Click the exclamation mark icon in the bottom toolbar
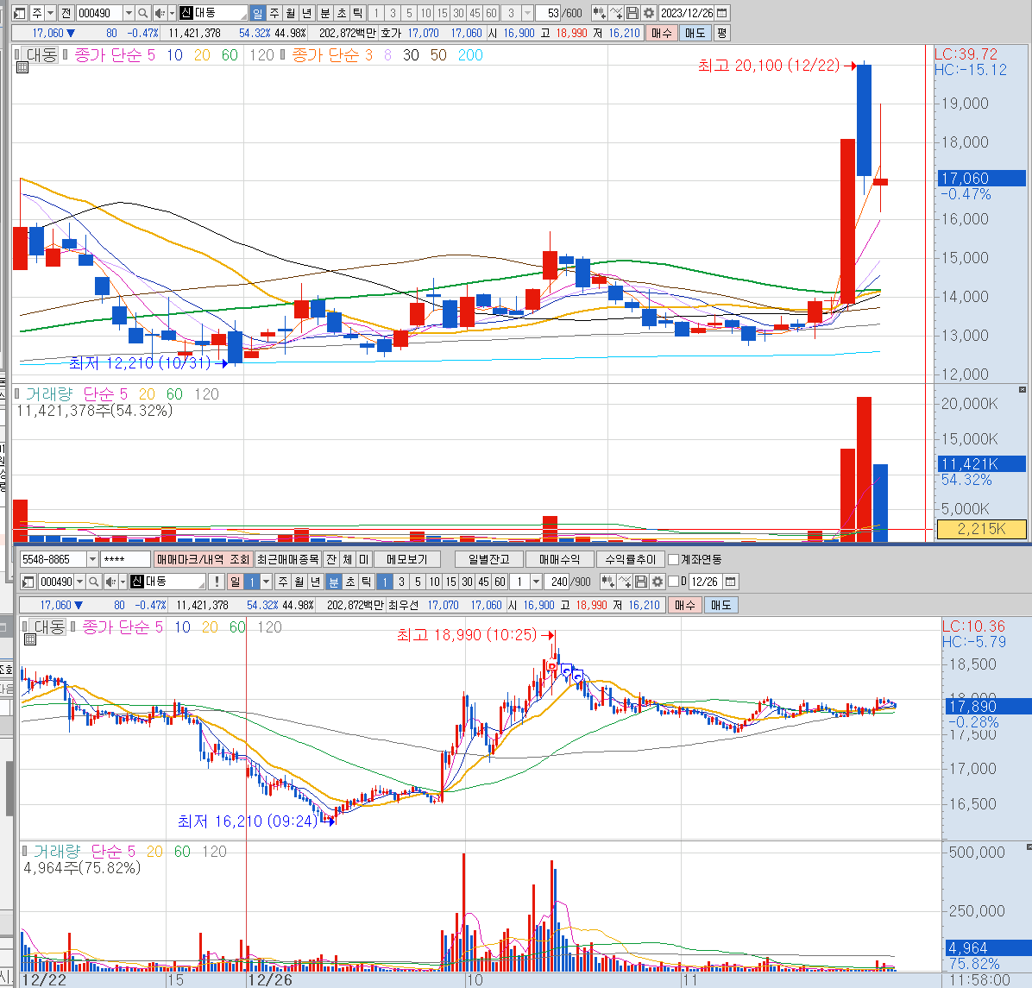The width and height of the screenshot is (1032, 988). tap(217, 582)
